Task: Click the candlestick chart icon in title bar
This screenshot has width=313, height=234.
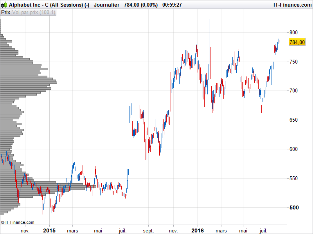Action: click(x=4, y=5)
